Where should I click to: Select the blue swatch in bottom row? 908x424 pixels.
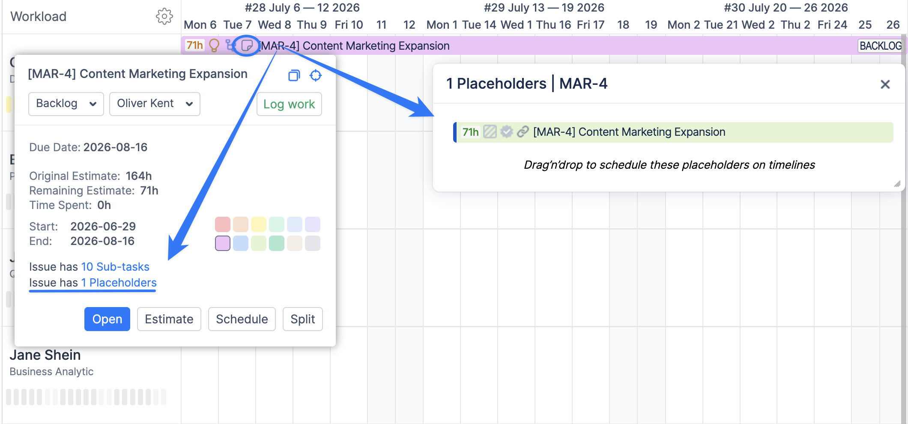241,243
